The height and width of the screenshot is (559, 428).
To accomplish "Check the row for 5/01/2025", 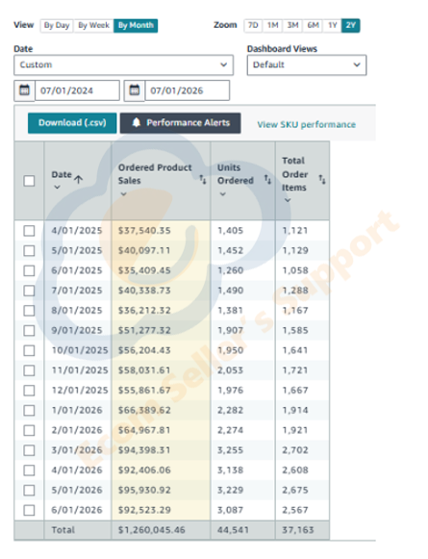I will pos(29,250).
